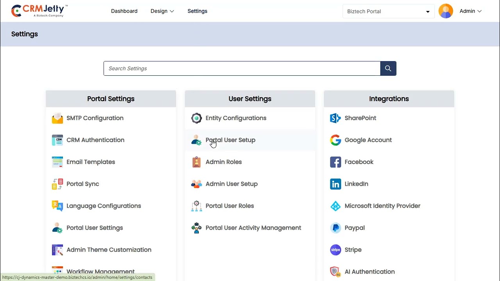Click the Portal Sync icon
The height and width of the screenshot is (281, 500).
click(x=57, y=184)
